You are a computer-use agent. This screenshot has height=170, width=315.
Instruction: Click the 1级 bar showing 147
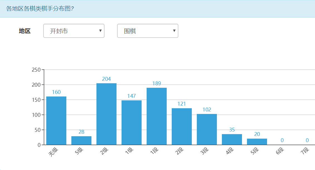coord(132,123)
